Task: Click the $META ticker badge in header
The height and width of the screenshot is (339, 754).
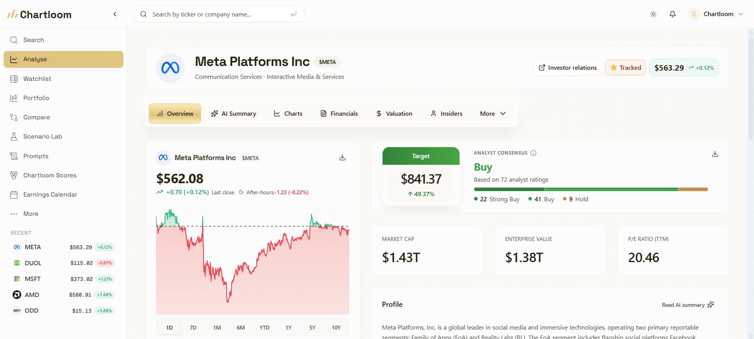Action: tap(327, 62)
